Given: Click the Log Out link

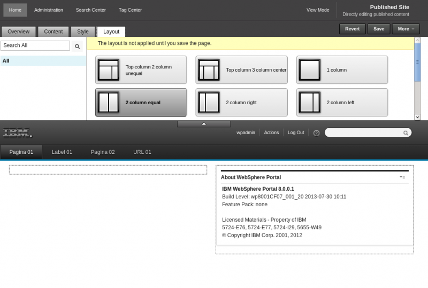Looking at the screenshot, I should pyautogui.click(x=295, y=133).
